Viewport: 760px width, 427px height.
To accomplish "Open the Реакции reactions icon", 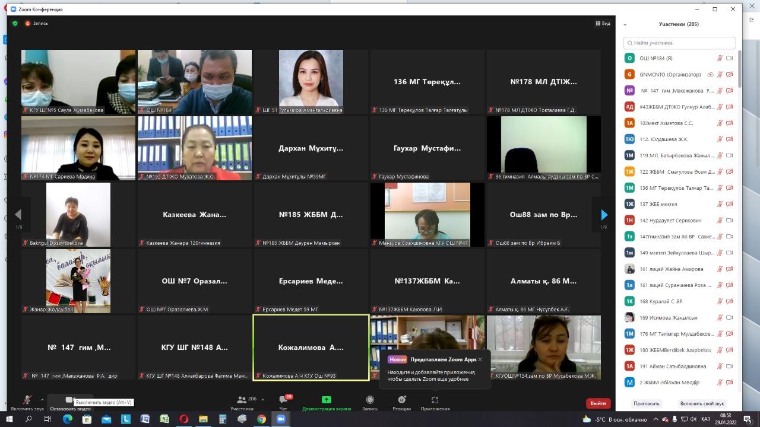I will pos(402,400).
